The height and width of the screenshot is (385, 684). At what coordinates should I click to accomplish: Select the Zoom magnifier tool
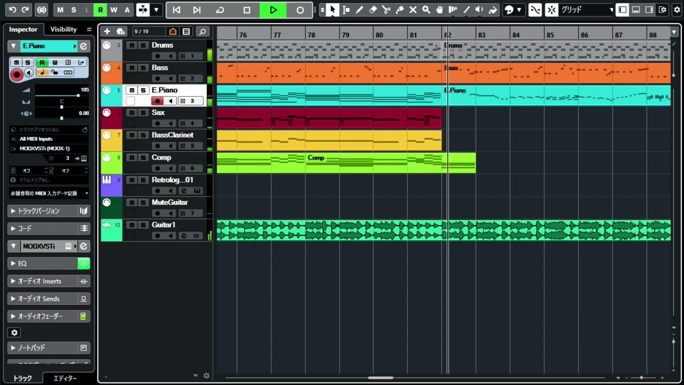click(426, 10)
